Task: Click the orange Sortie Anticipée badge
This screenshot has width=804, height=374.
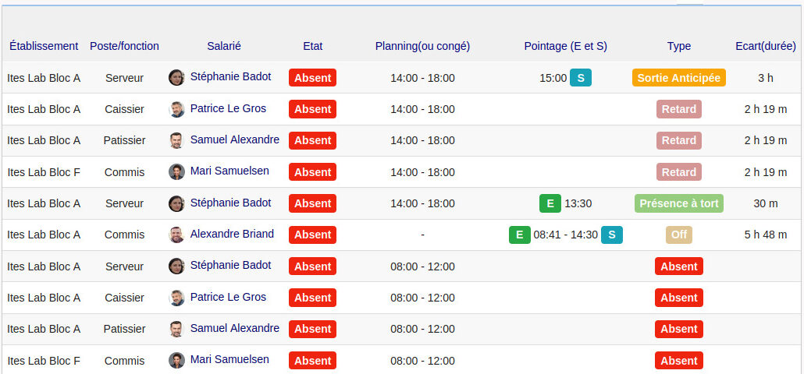Action: tap(678, 78)
